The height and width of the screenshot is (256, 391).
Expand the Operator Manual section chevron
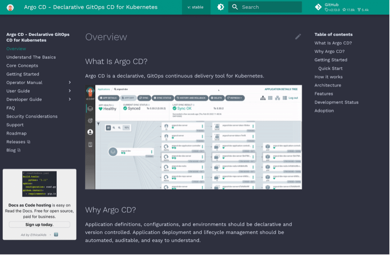coord(70,82)
